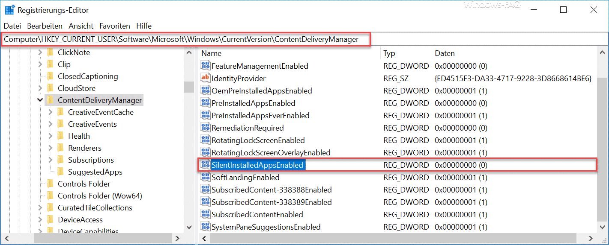Click PreInstalledAppsEverEnabled DWORD icon
This screenshot has height=245, width=609.
(x=206, y=116)
